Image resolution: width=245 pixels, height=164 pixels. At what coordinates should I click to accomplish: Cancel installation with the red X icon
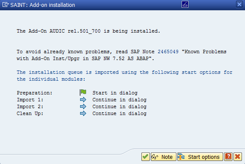(238, 157)
